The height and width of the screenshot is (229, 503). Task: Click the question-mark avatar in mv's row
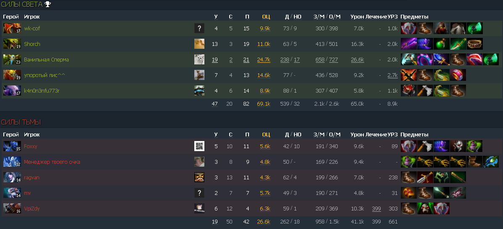pos(199,193)
